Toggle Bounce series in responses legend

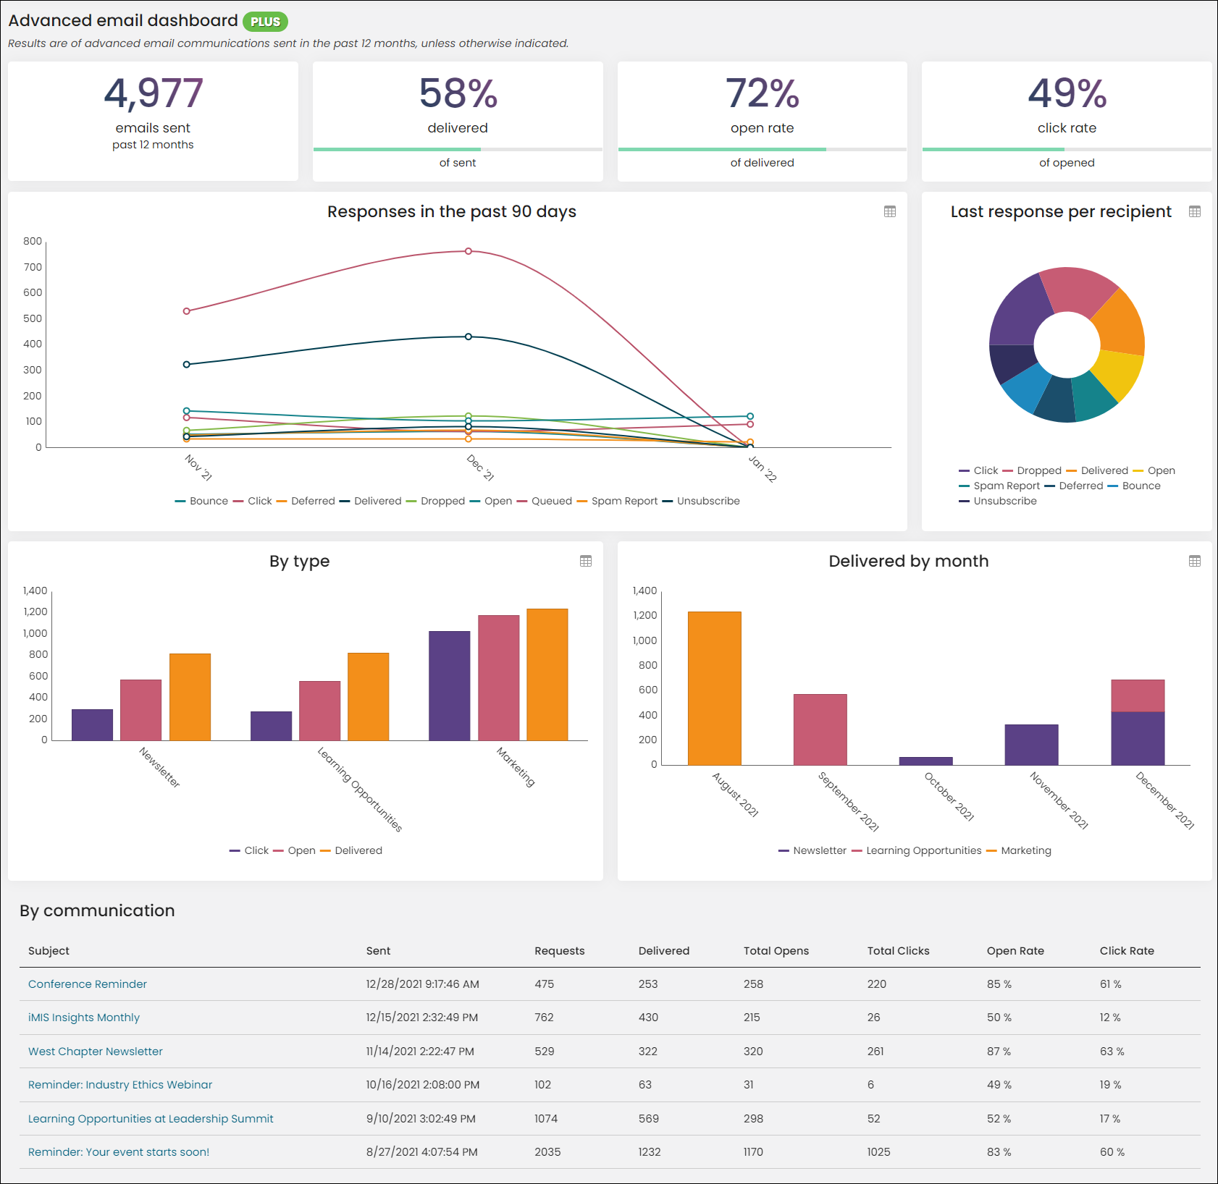tap(201, 501)
